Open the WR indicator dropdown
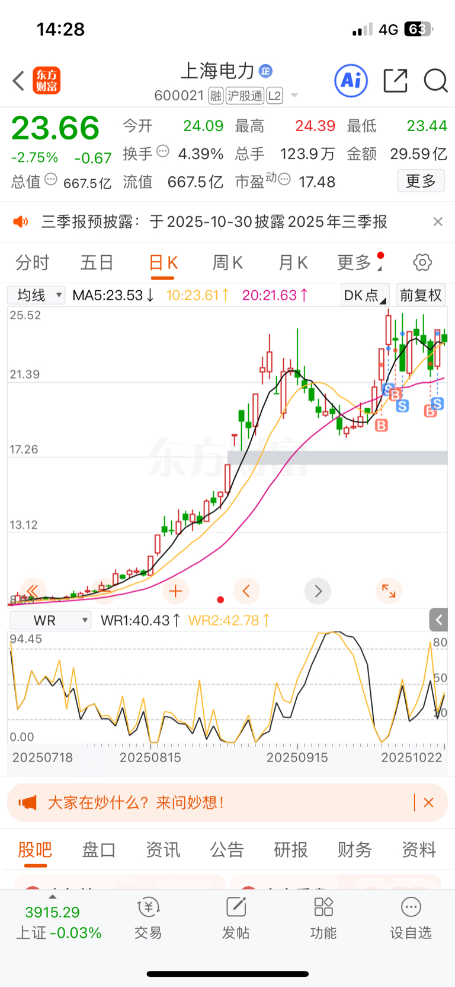Screen dimensions: 455x987 [50, 621]
